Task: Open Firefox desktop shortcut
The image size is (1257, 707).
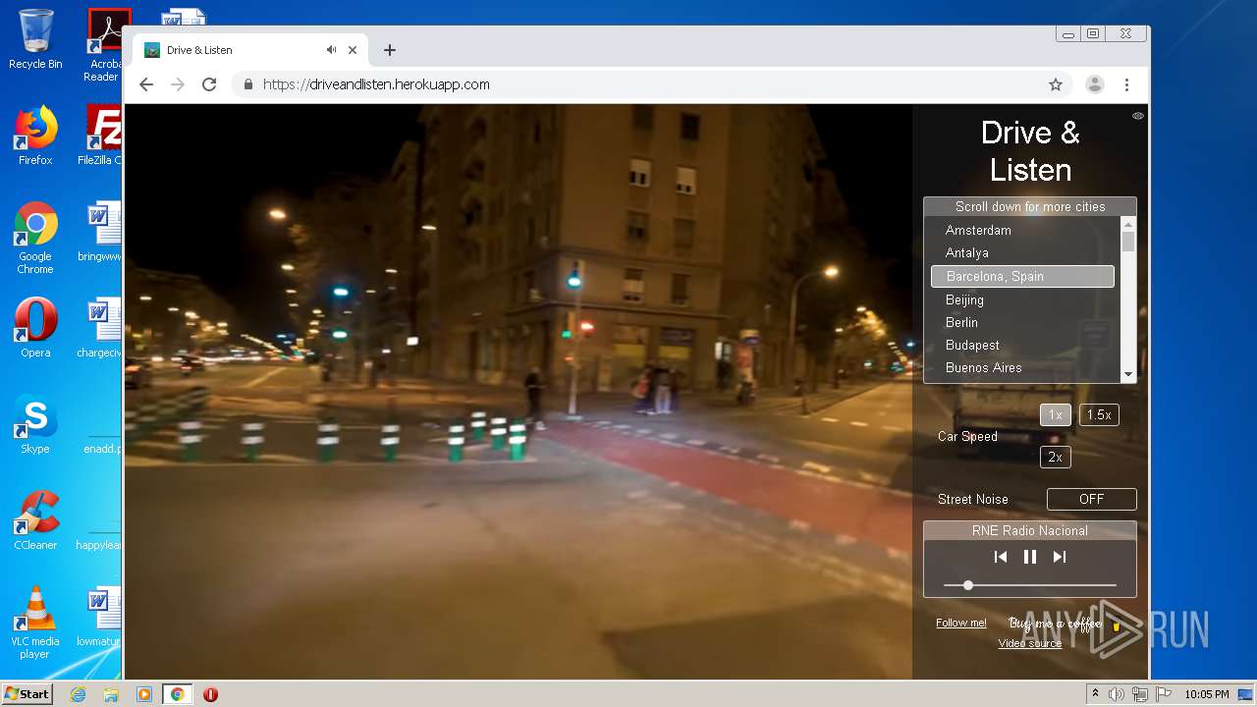Action: coord(35,136)
